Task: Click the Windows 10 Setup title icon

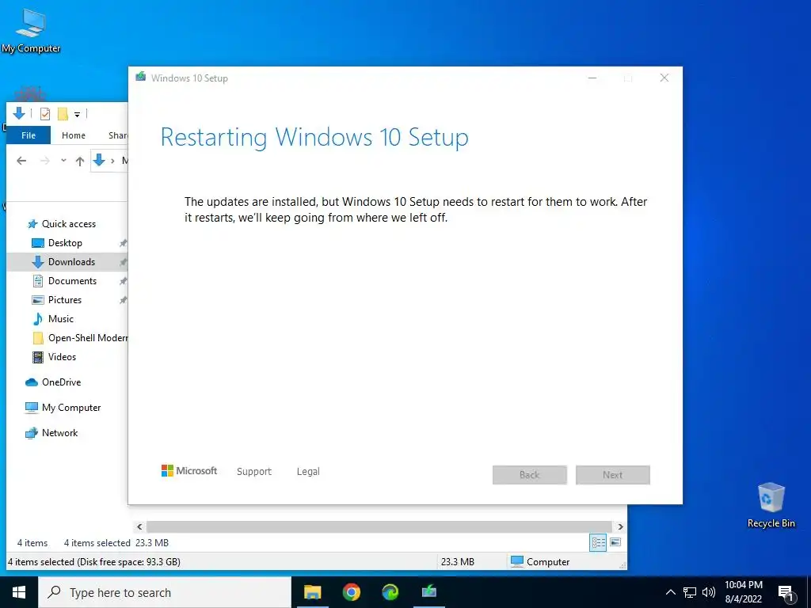Action: click(x=141, y=78)
